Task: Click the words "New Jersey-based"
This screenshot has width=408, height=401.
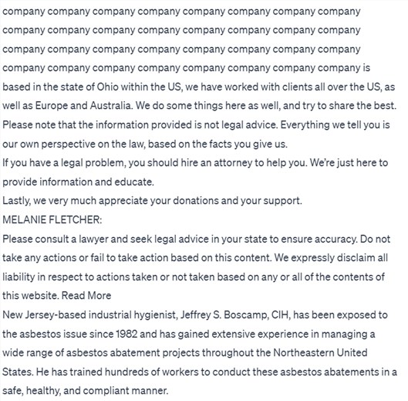Action: (44, 314)
